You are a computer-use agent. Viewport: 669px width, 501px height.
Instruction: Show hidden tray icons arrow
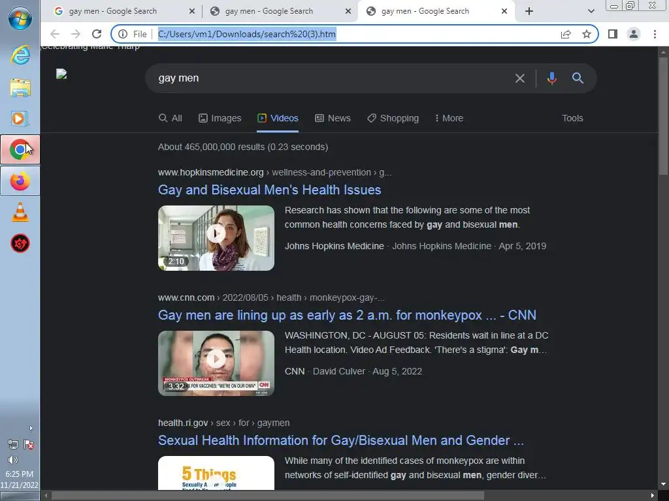(x=31, y=428)
